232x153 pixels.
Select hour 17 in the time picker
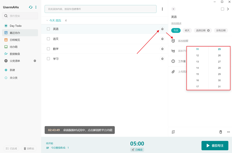click(x=197, y=87)
